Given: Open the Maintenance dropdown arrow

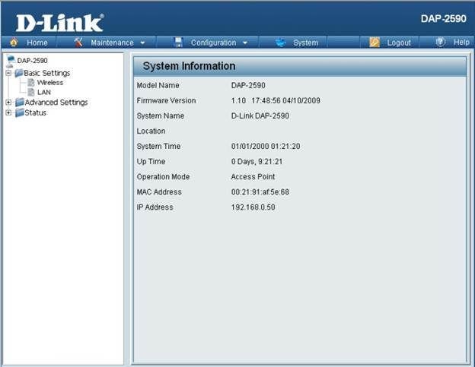Looking at the screenshot, I should [x=142, y=43].
